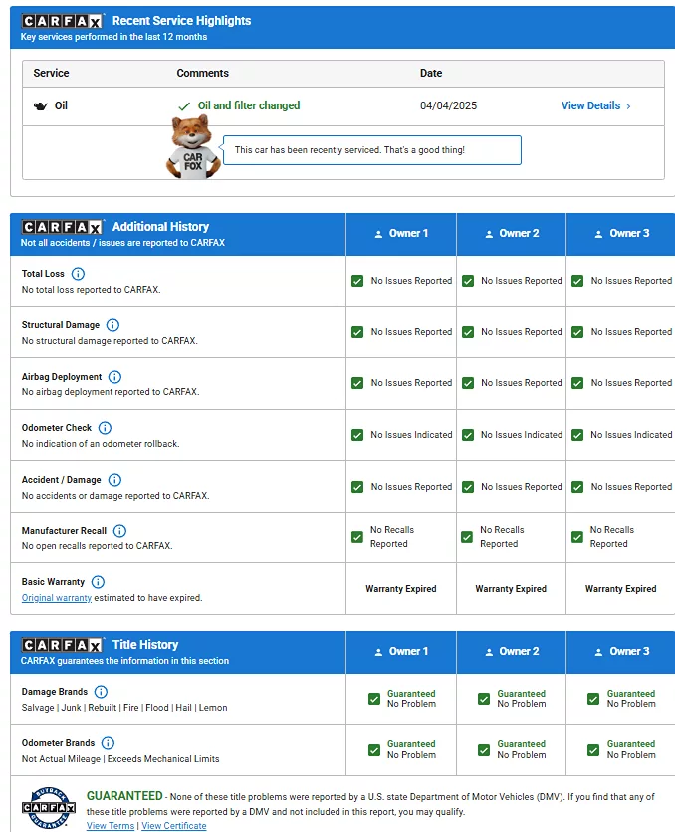Select the Owner 1 column header in Additional History
The width and height of the screenshot is (675, 832).
point(401,234)
